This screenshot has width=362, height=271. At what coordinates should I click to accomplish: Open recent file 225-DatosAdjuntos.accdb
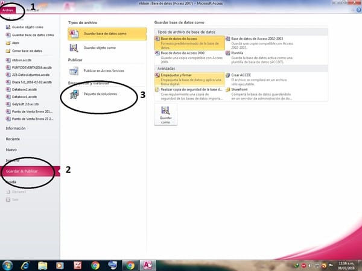click(28, 75)
